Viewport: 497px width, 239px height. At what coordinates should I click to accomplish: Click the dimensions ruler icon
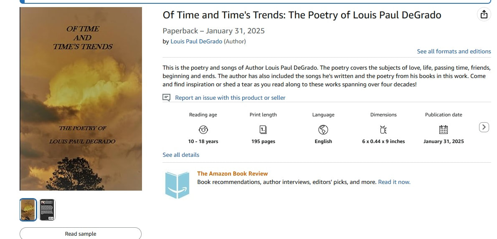[x=383, y=129]
